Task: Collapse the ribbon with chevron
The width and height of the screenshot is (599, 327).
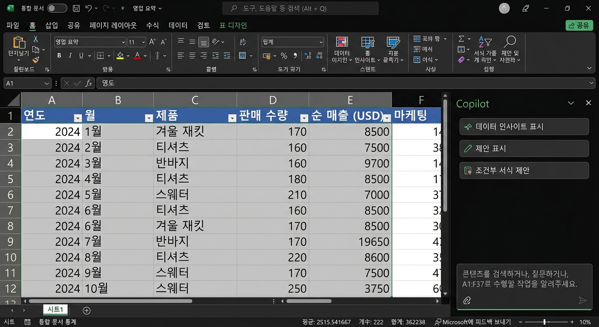Action: 589,68
